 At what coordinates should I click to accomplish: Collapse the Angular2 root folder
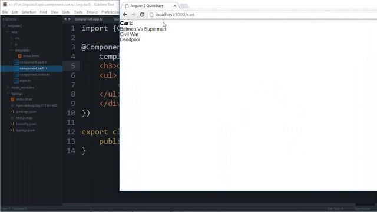4,26
